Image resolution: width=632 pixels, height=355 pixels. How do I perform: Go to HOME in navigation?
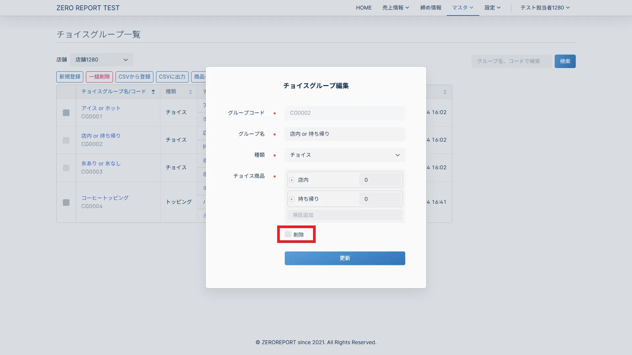click(x=364, y=8)
